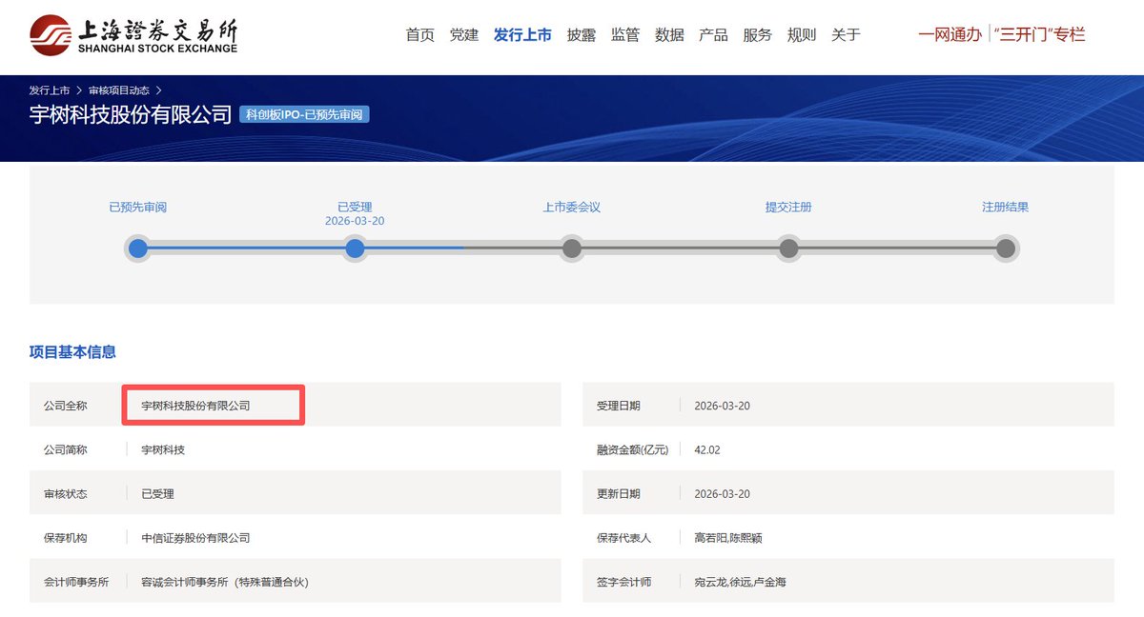Click the 上市委会议 stage label
Image resolution: width=1144 pixels, height=617 pixels.
[x=572, y=207]
